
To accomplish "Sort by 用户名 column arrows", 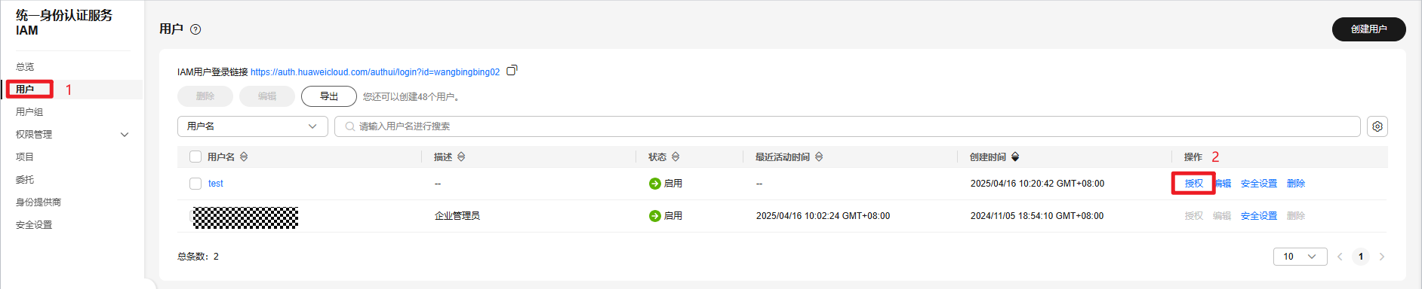I will pyautogui.click(x=244, y=157).
